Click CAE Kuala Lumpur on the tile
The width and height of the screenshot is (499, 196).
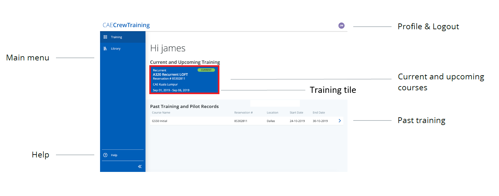(x=165, y=85)
